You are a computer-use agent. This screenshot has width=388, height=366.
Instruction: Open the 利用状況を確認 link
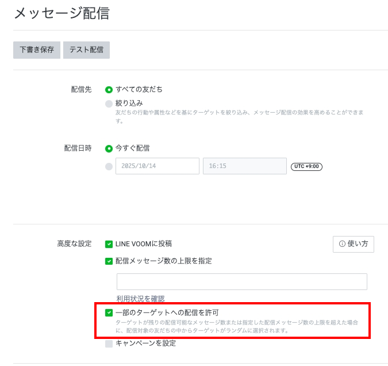[x=140, y=299]
